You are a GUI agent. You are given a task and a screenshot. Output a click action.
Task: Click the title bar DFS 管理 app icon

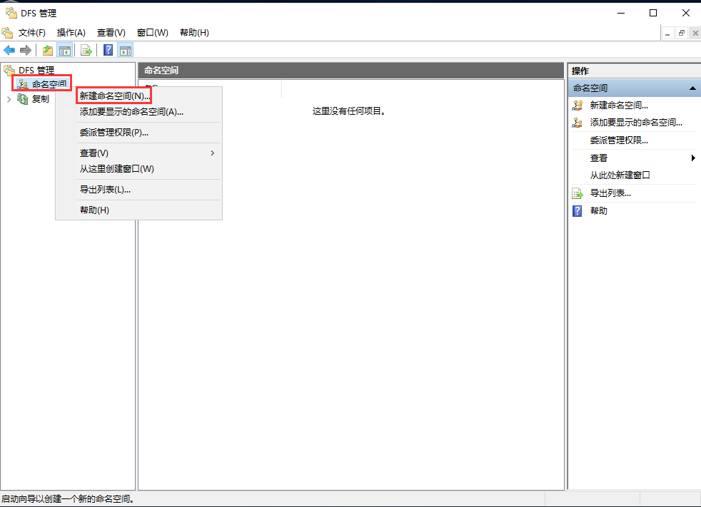pyautogui.click(x=11, y=13)
